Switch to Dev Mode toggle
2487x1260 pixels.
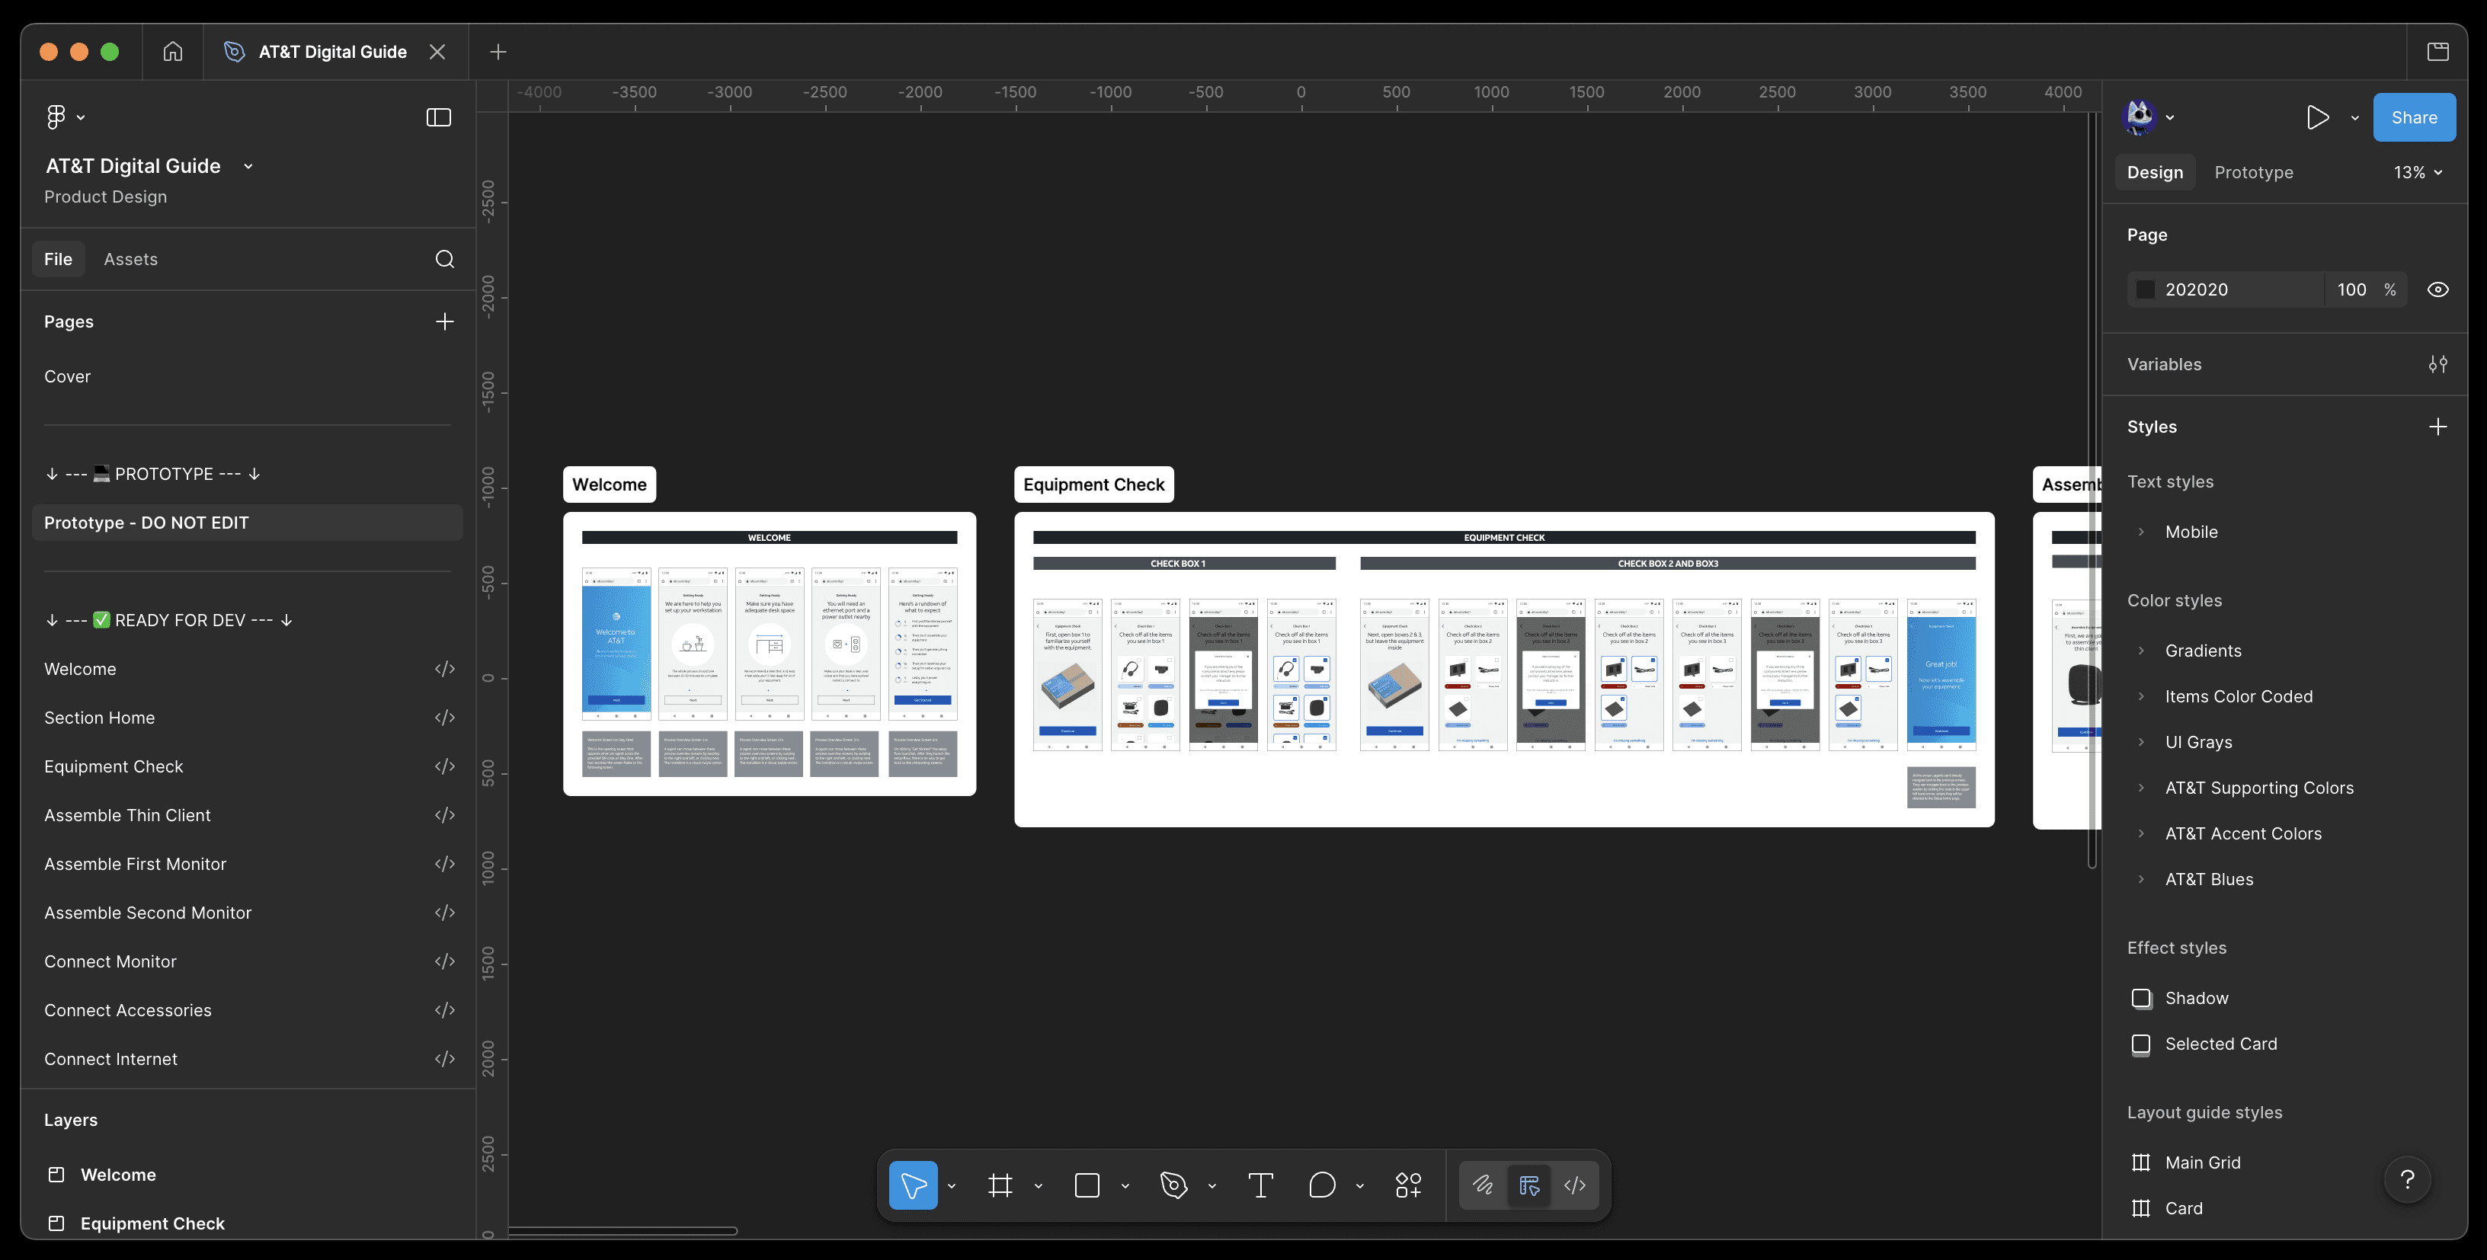pos(1575,1185)
